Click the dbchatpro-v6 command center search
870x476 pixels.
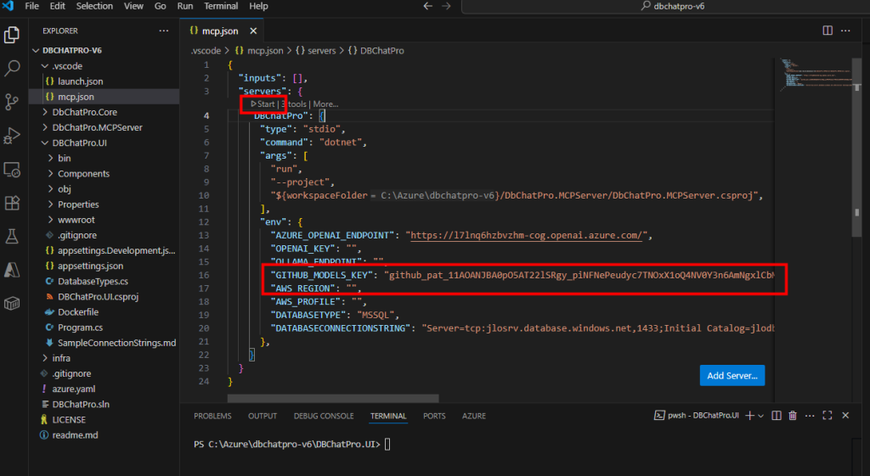tap(672, 6)
